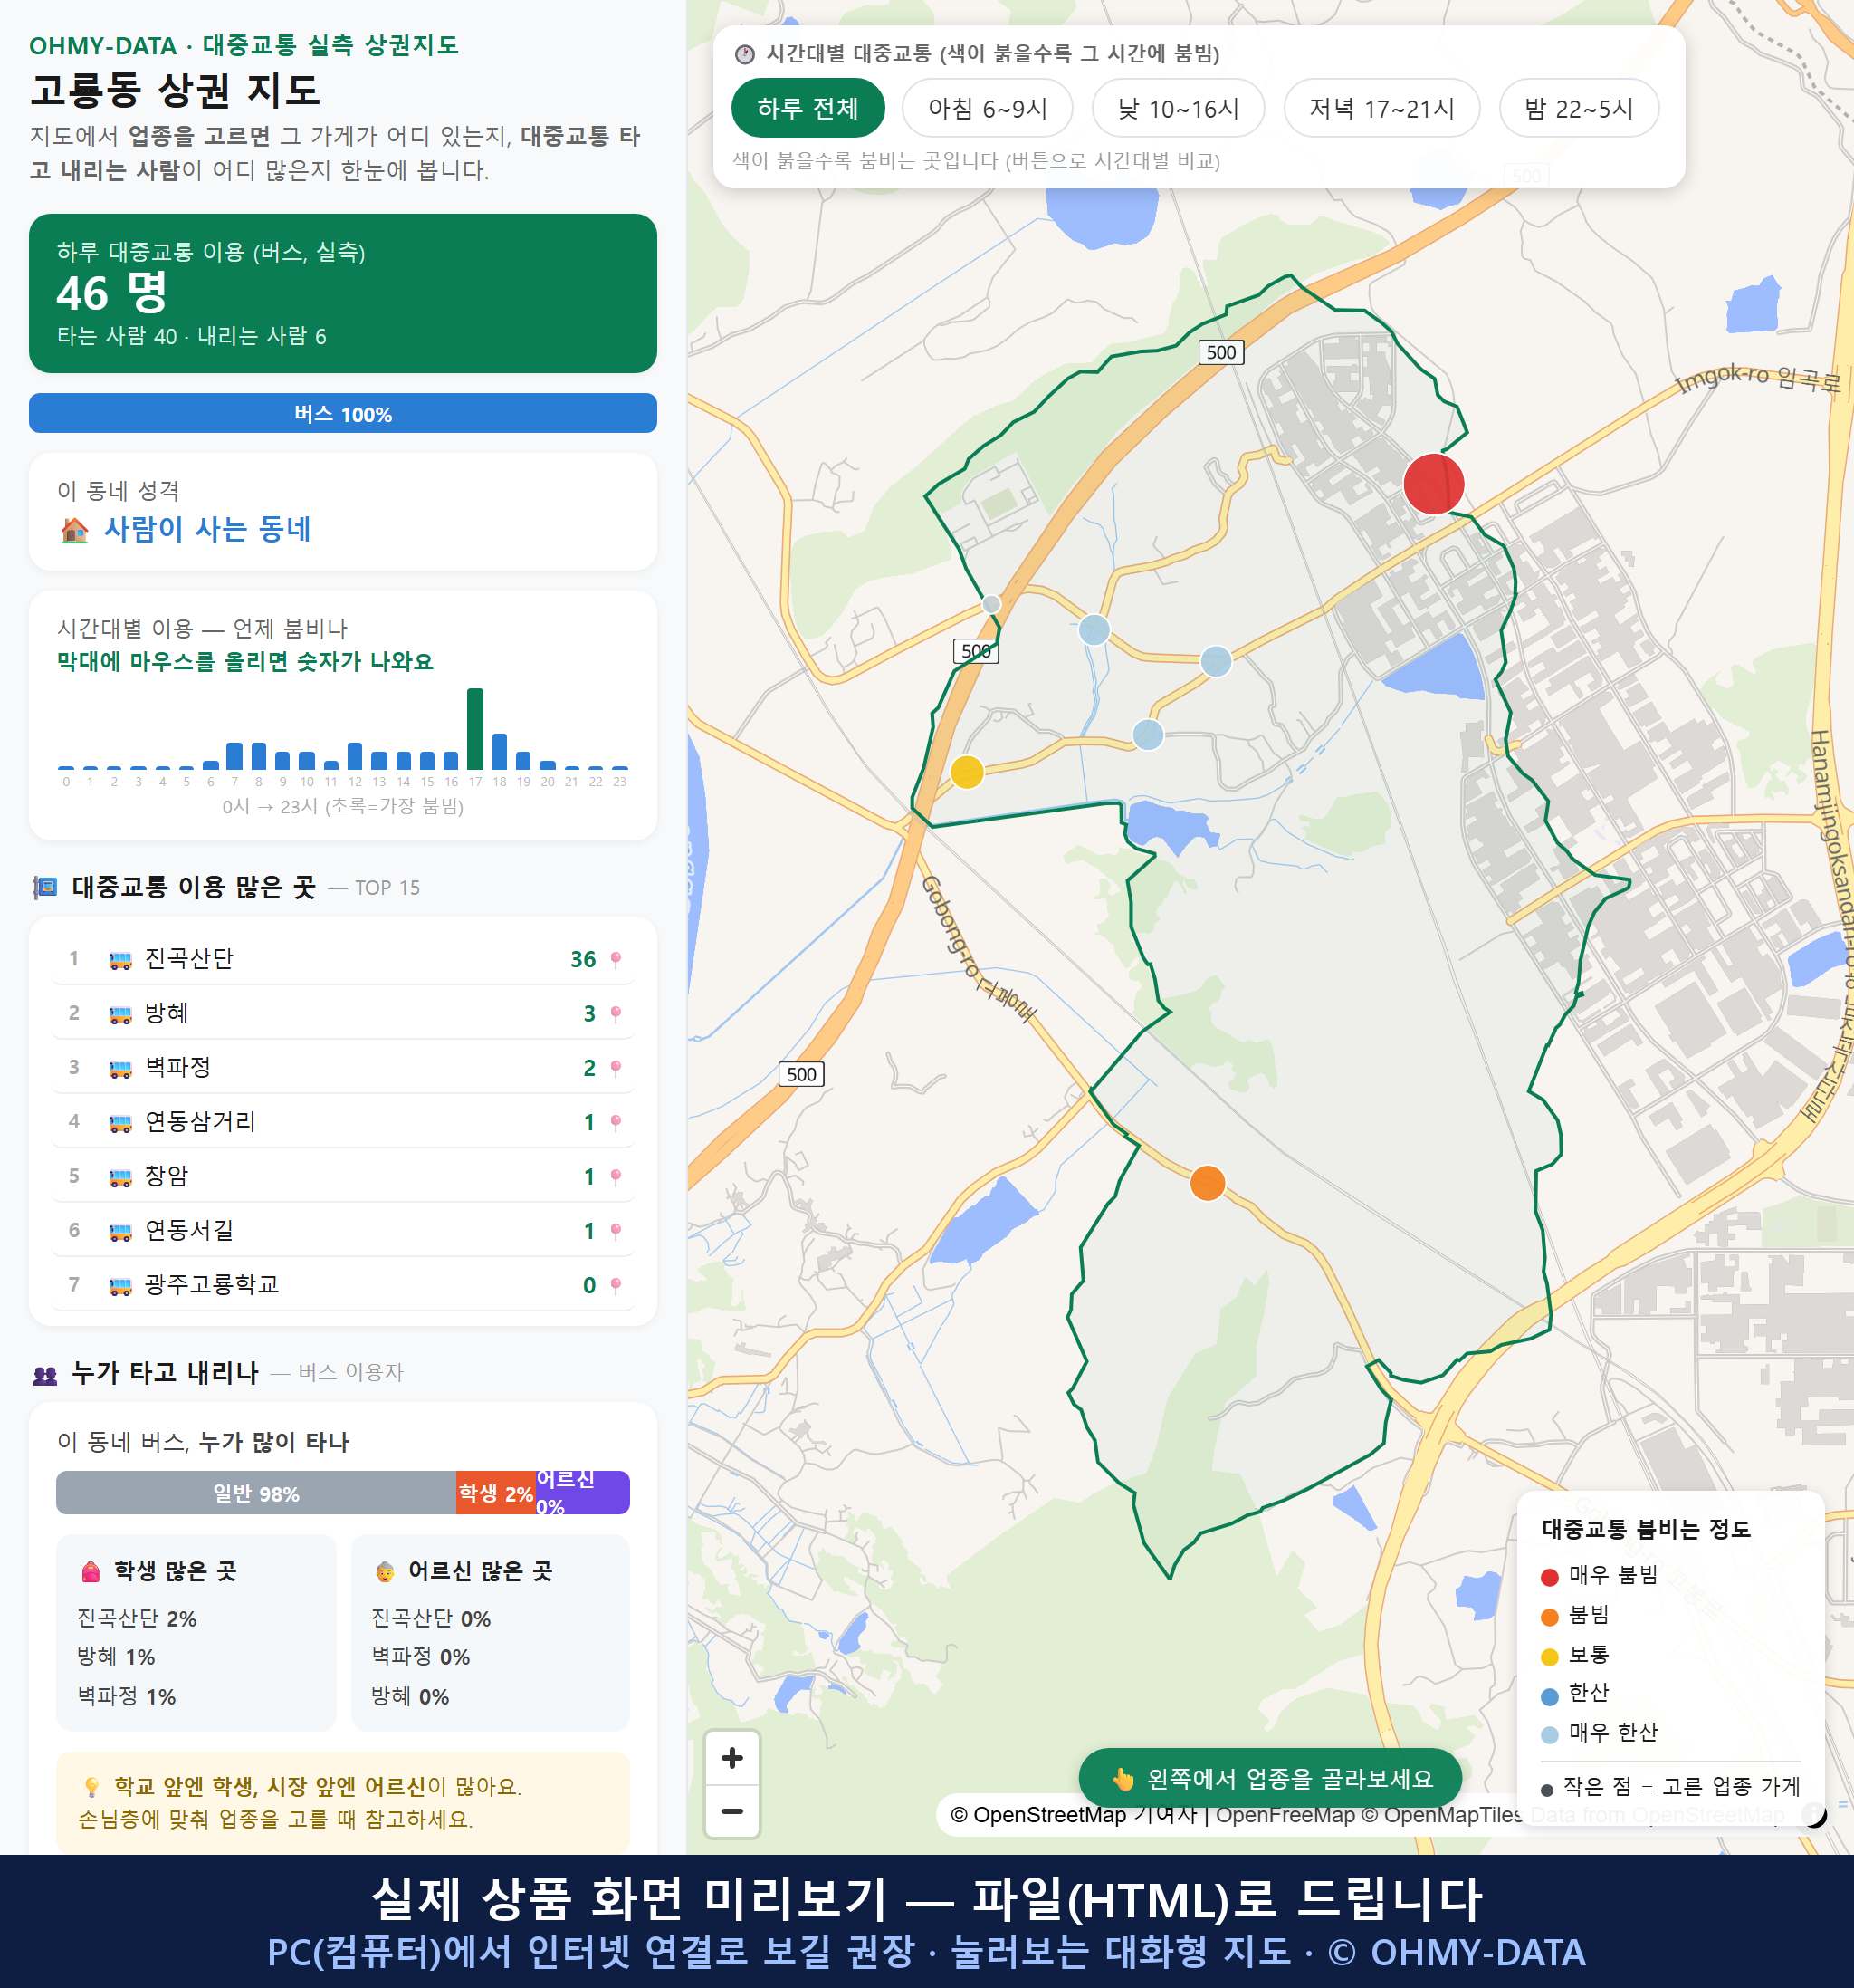Click 진곡산단 2% under 학생 많은 곳
The width and height of the screenshot is (1854, 1988).
pos(137,1618)
